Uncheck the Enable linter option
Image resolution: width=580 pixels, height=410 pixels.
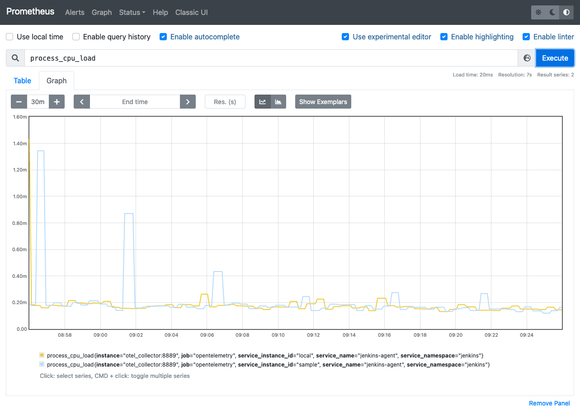tap(526, 37)
